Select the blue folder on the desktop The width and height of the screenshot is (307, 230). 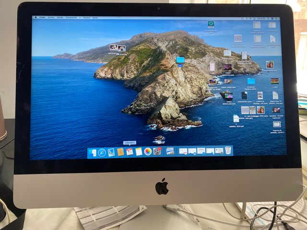click(251, 81)
